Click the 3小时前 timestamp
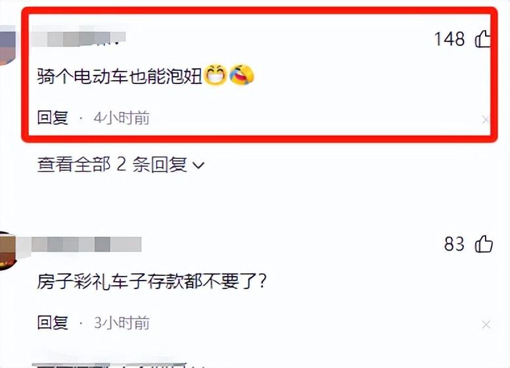 point(122,323)
